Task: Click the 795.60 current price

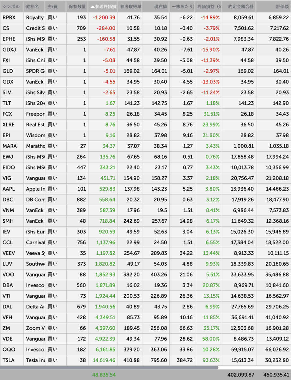Action: pyautogui.click(x=159, y=360)
